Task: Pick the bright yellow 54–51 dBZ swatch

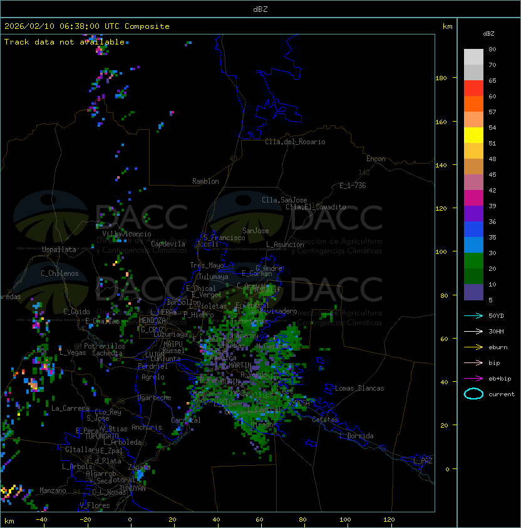Action: (473, 135)
